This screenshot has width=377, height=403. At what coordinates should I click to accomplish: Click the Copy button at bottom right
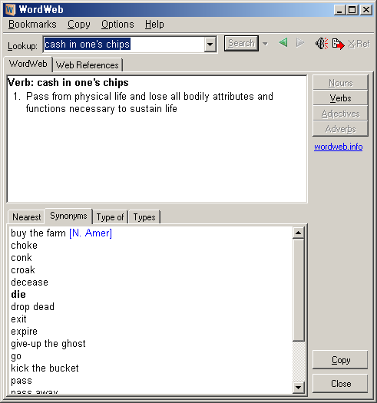pos(340,360)
